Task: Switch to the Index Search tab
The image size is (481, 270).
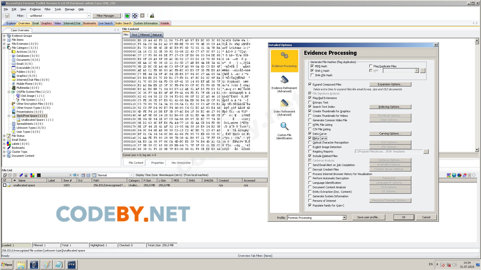Action: tap(123, 23)
